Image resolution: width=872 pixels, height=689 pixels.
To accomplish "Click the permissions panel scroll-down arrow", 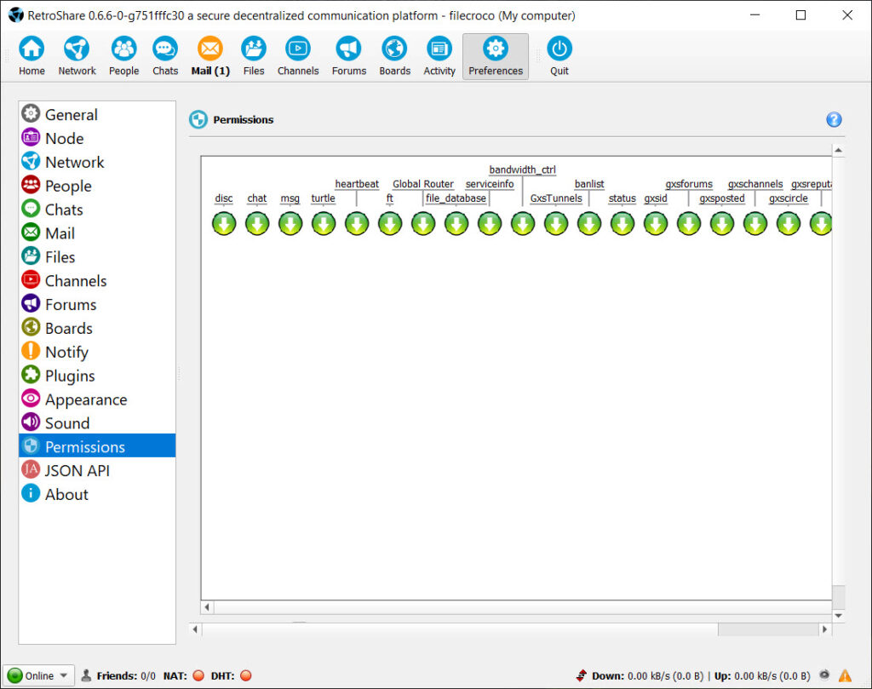I will [x=838, y=616].
